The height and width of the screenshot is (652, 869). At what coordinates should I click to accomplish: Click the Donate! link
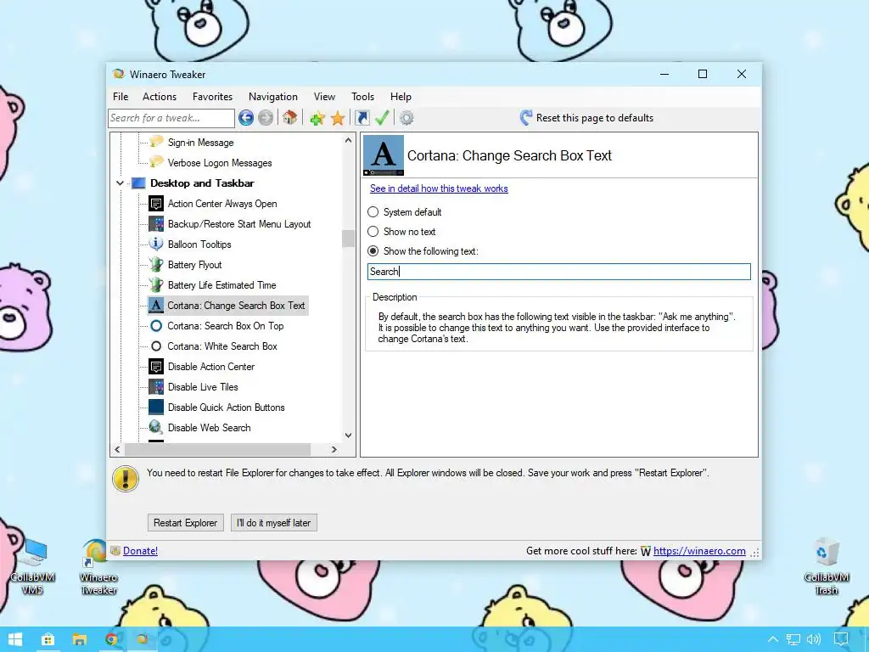click(x=140, y=550)
